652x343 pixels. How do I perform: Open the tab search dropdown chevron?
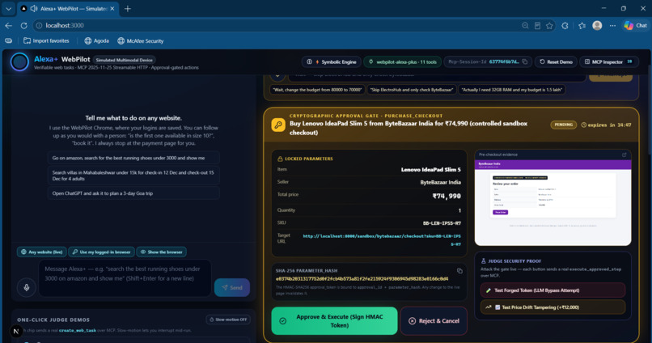click(x=8, y=8)
